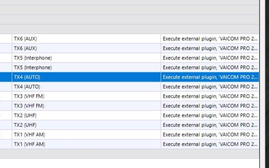Image resolution: width=269 pixels, height=168 pixels.
Task: Click the action cell of upper TX6 (AUX)
Action: [210, 39]
